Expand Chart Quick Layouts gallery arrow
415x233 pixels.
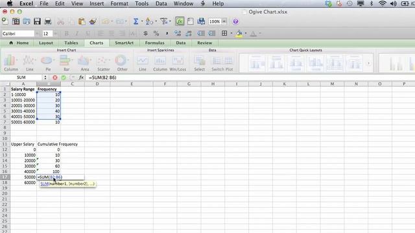[x=368, y=63]
